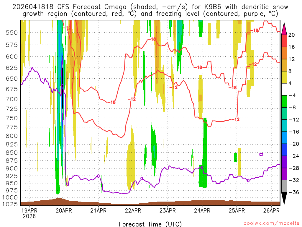Select the colorbar value 20
This screenshot has height=227, width=302.
[x=292, y=35]
